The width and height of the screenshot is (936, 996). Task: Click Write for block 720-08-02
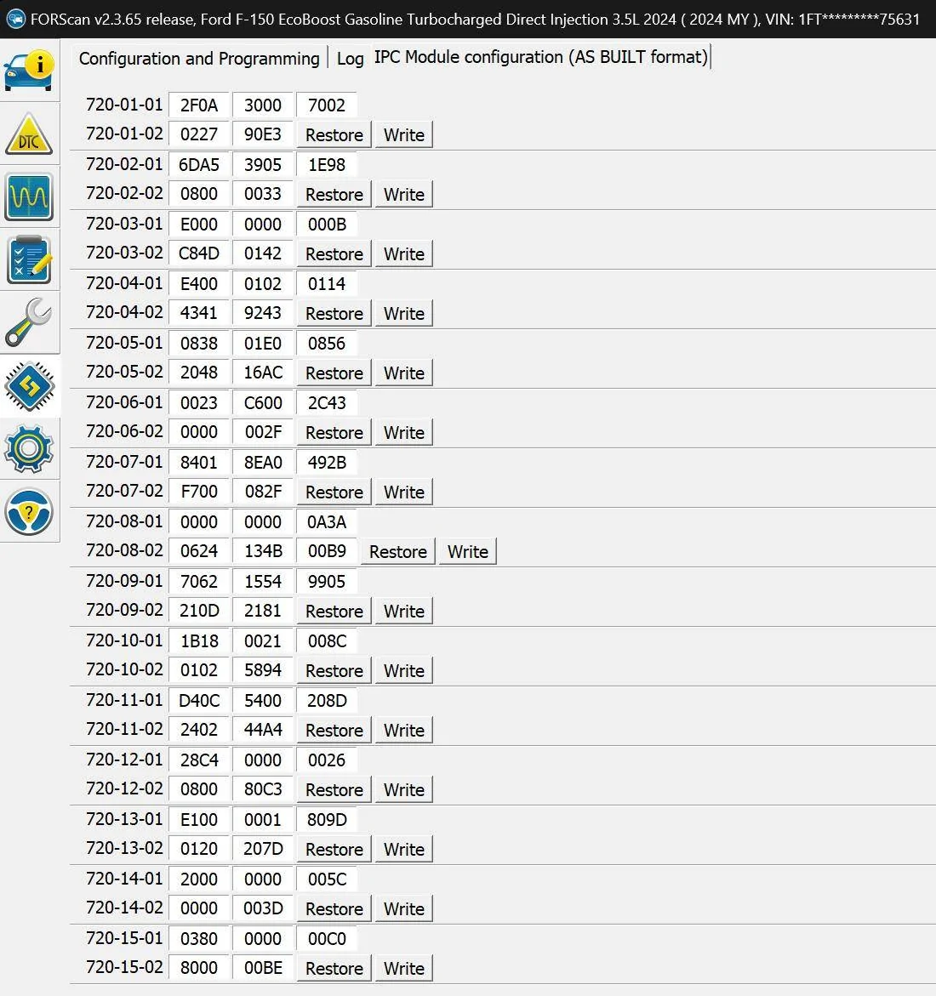click(468, 551)
